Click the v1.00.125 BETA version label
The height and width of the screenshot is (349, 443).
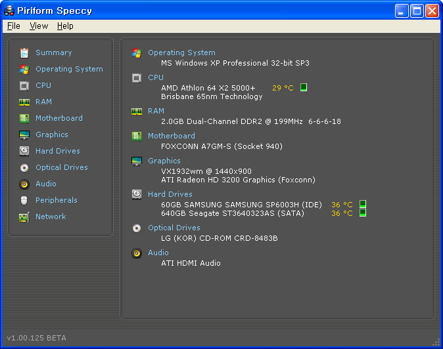36,338
